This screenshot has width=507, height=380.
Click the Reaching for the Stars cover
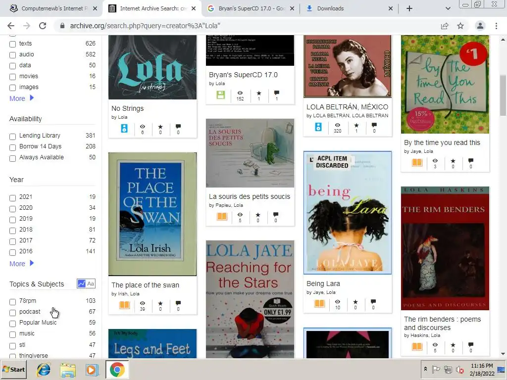point(250,299)
